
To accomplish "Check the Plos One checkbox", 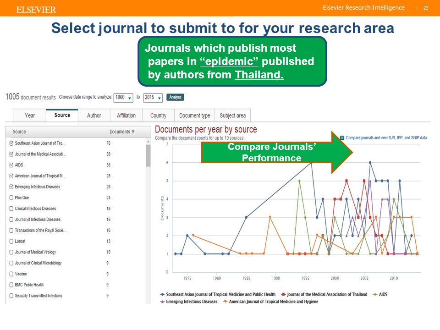I will [11, 198].
